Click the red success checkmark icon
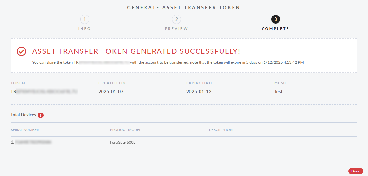 tap(21, 51)
